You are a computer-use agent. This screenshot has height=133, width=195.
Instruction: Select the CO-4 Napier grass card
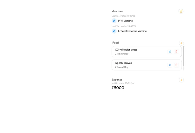[x=147, y=52]
